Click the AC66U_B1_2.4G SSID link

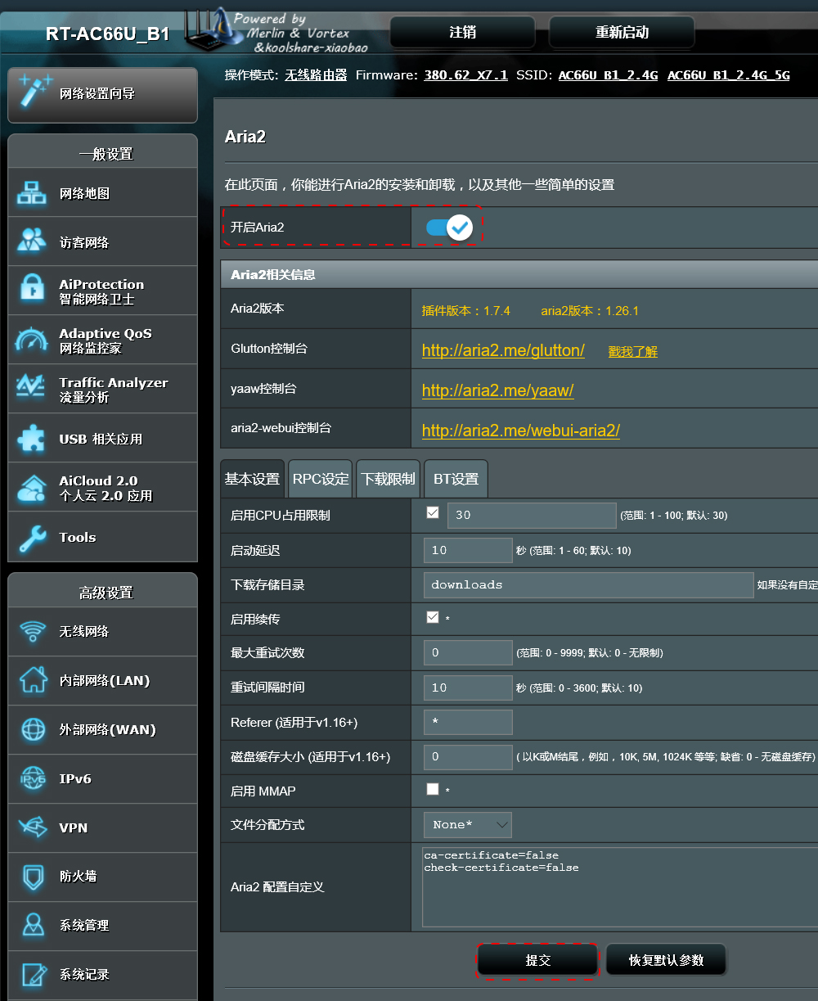pos(608,75)
